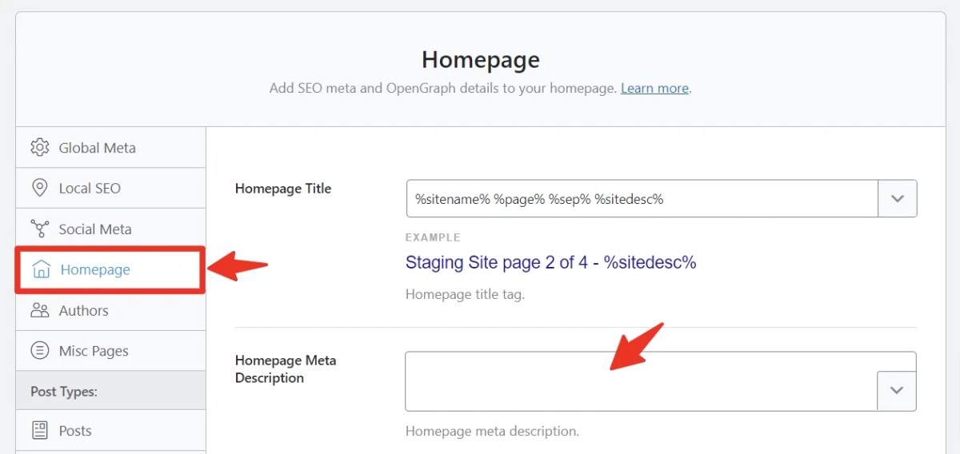960x454 pixels.
Task: Expand the Homepage Meta Description variables dropdown
Action: click(x=897, y=391)
